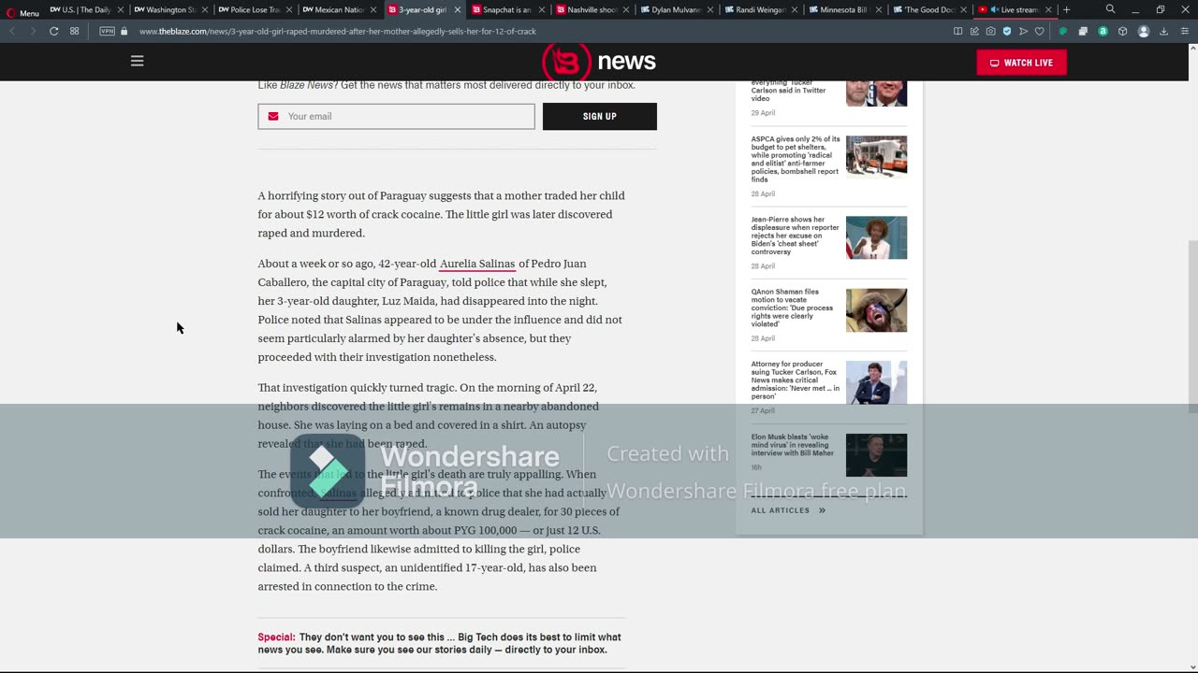Open the Speed Dial grid icon
This screenshot has width=1198, height=673.
tap(75, 31)
